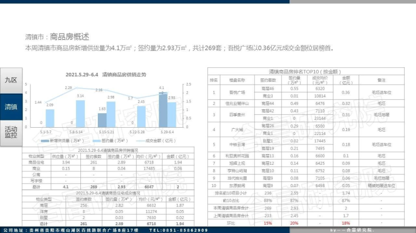Switch to the 活动监控 side tab
This screenshot has height=233, width=416.
pos(11,132)
